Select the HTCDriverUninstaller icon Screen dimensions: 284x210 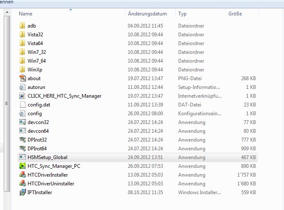[x=23, y=183]
